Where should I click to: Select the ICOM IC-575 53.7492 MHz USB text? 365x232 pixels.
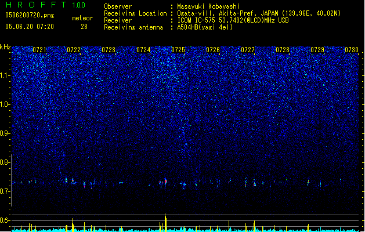coord(233,20)
